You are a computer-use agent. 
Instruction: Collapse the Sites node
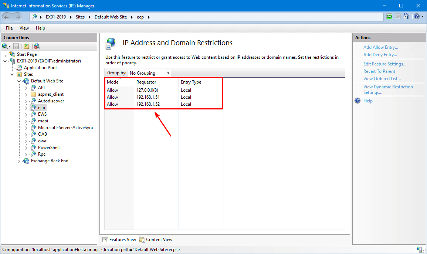(x=12, y=74)
